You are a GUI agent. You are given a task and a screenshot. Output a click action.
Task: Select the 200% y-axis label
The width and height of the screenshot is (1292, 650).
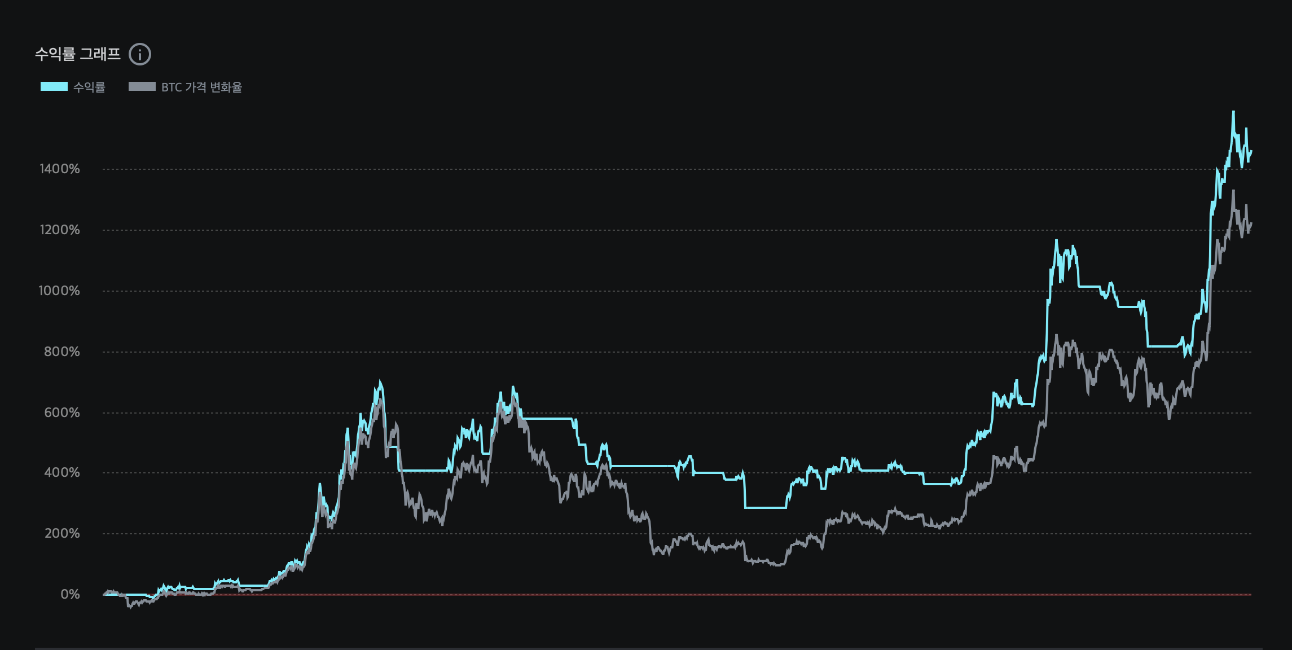tap(62, 533)
